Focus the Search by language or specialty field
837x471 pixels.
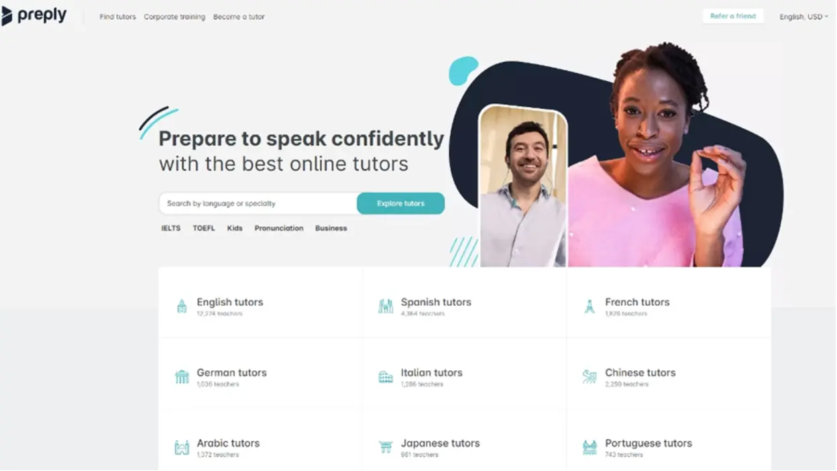[x=258, y=203]
